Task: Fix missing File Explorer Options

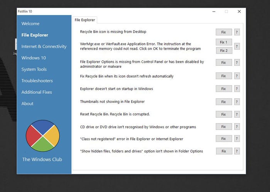Action: [x=224, y=62]
